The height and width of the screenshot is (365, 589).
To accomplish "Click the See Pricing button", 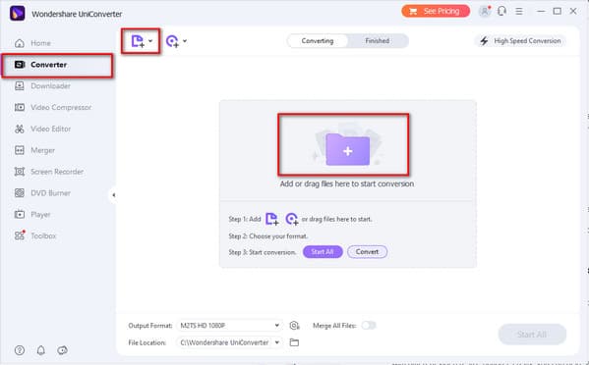I will pyautogui.click(x=436, y=11).
